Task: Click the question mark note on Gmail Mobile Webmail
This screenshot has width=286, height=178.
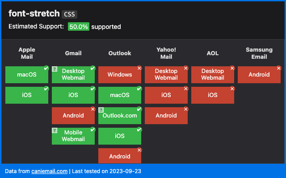Action: tap(55, 130)
